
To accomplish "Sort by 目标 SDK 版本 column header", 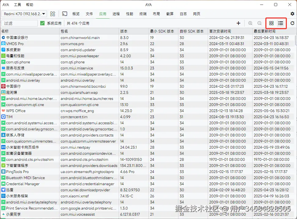I will coord(193,31).
